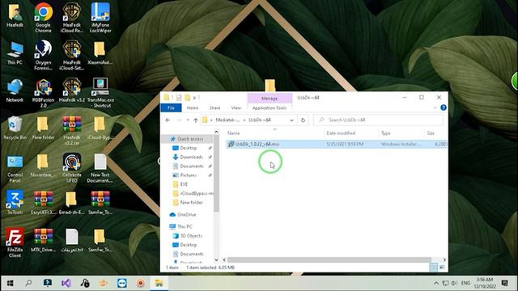Select the Emad-sh-E folder on desktop

coord(72,203)
